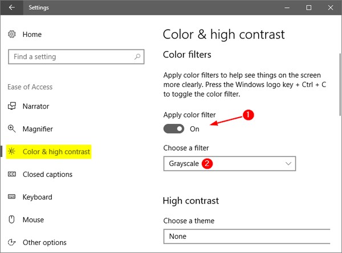The image size is (342, 253).
Task: Go back using the arrow in title bar
Action: [x=12, y=7]
